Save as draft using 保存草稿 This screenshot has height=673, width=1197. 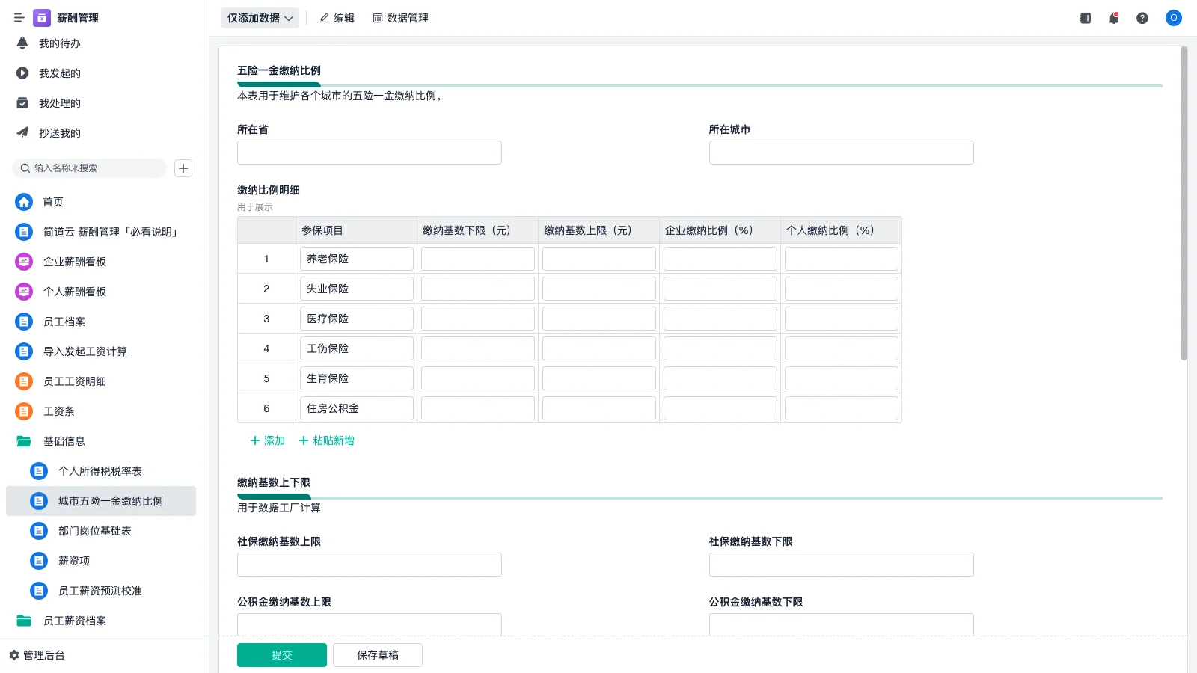point(377,654)
